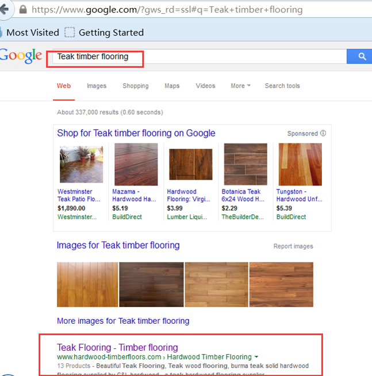Switch to the Maps tab
This screenshot has height=376, width=372.
(172, 86)
